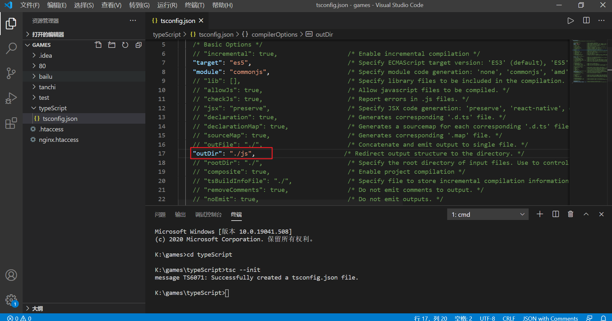Split the editor to the right
Image resolution: width=612 pixels, height=321 pixels.
click(x=586, y=20)
